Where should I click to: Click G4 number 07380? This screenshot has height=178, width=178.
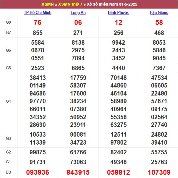pos(78,109)
